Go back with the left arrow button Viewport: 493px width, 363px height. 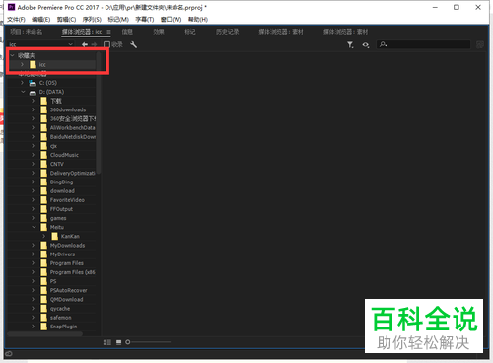pyautogui.click(x=85, y=44)
